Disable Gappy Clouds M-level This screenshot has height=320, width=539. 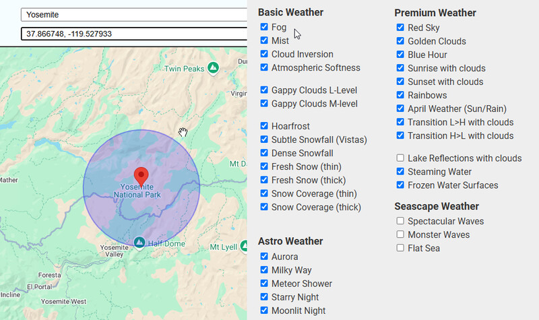pos(264,104)
